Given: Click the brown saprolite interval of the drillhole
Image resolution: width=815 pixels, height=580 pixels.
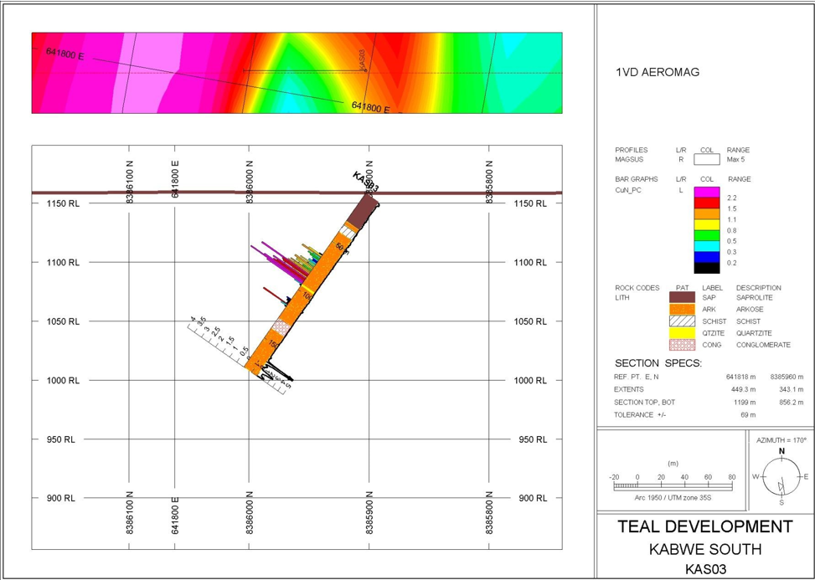Looking at the screenshot, I should point(363,210).
